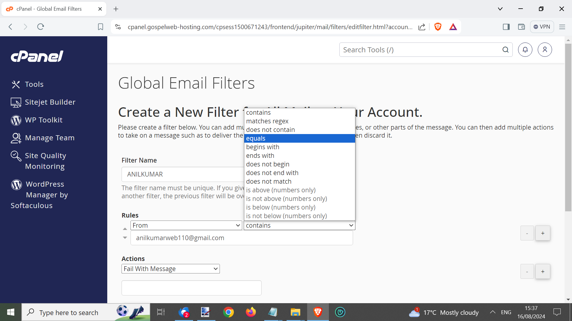Click the share page icon

point(422,27)
